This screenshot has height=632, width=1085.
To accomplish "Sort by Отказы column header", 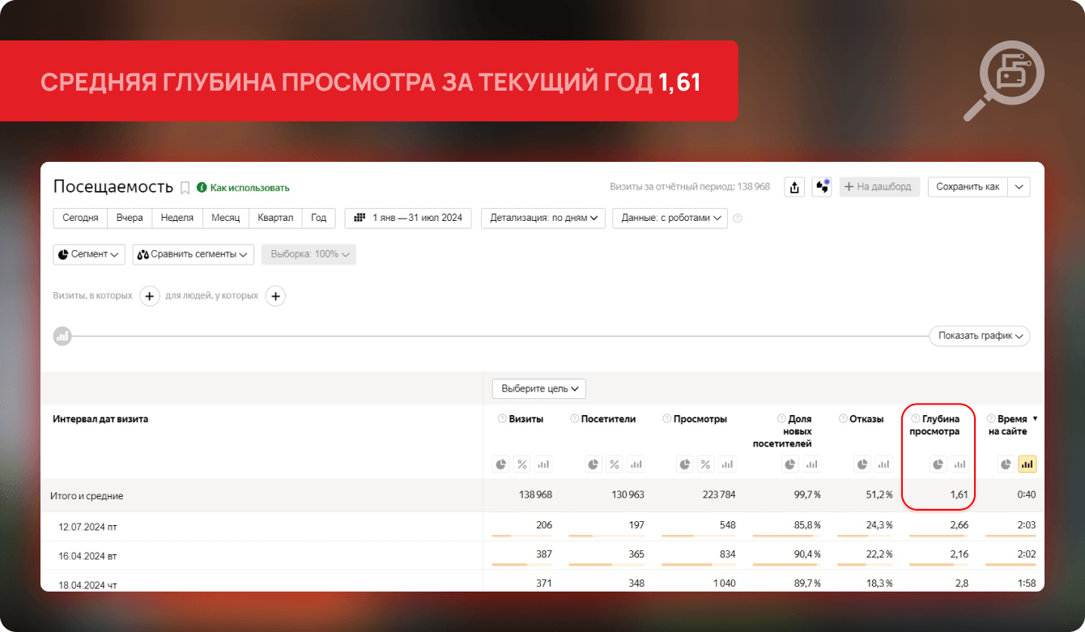I will click(x=866, y=419).
